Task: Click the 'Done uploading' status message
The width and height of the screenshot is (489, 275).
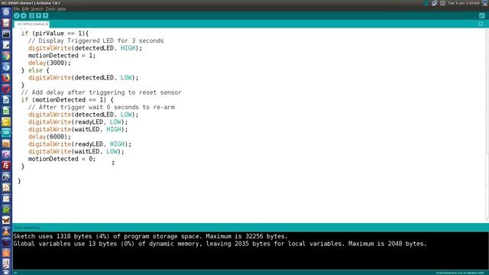Action: (x=27, y=228)
